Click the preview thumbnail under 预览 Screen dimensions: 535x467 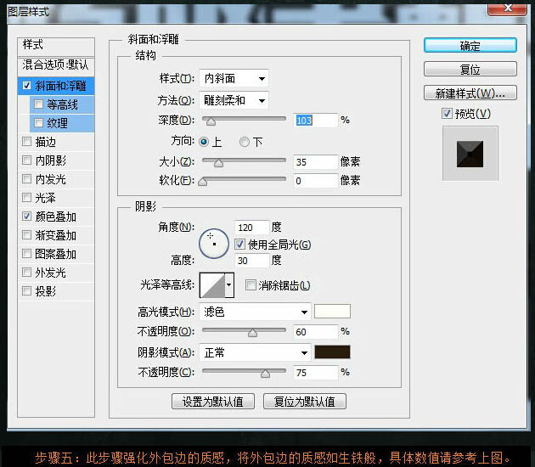(470, 154)
